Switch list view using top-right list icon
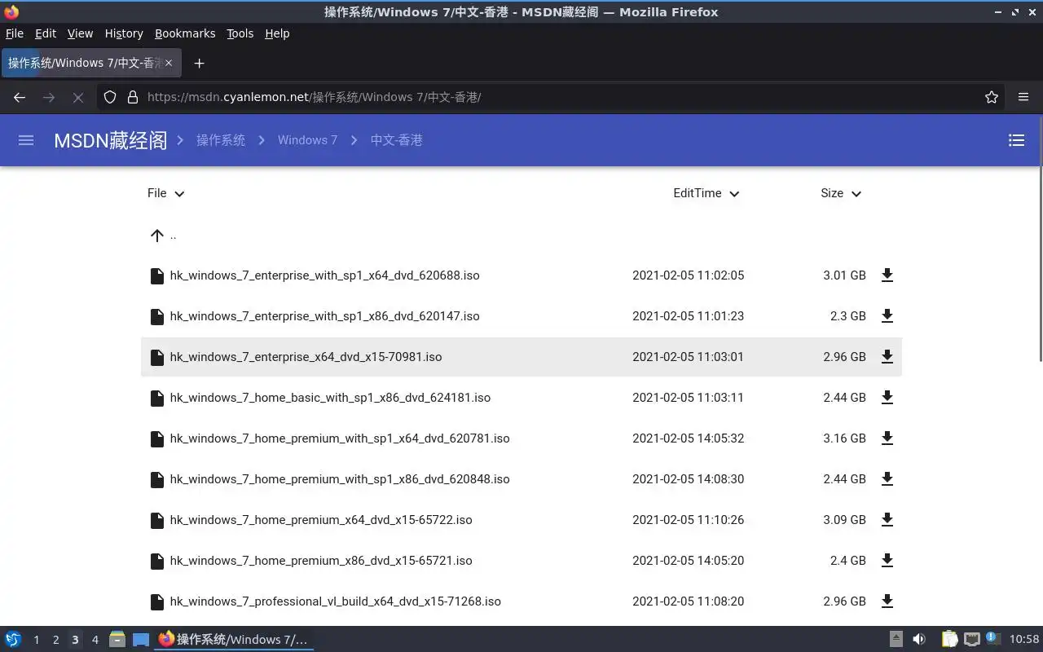Image resolution: width=1043 pixels, height=652 pixels. pos(1016,140)
